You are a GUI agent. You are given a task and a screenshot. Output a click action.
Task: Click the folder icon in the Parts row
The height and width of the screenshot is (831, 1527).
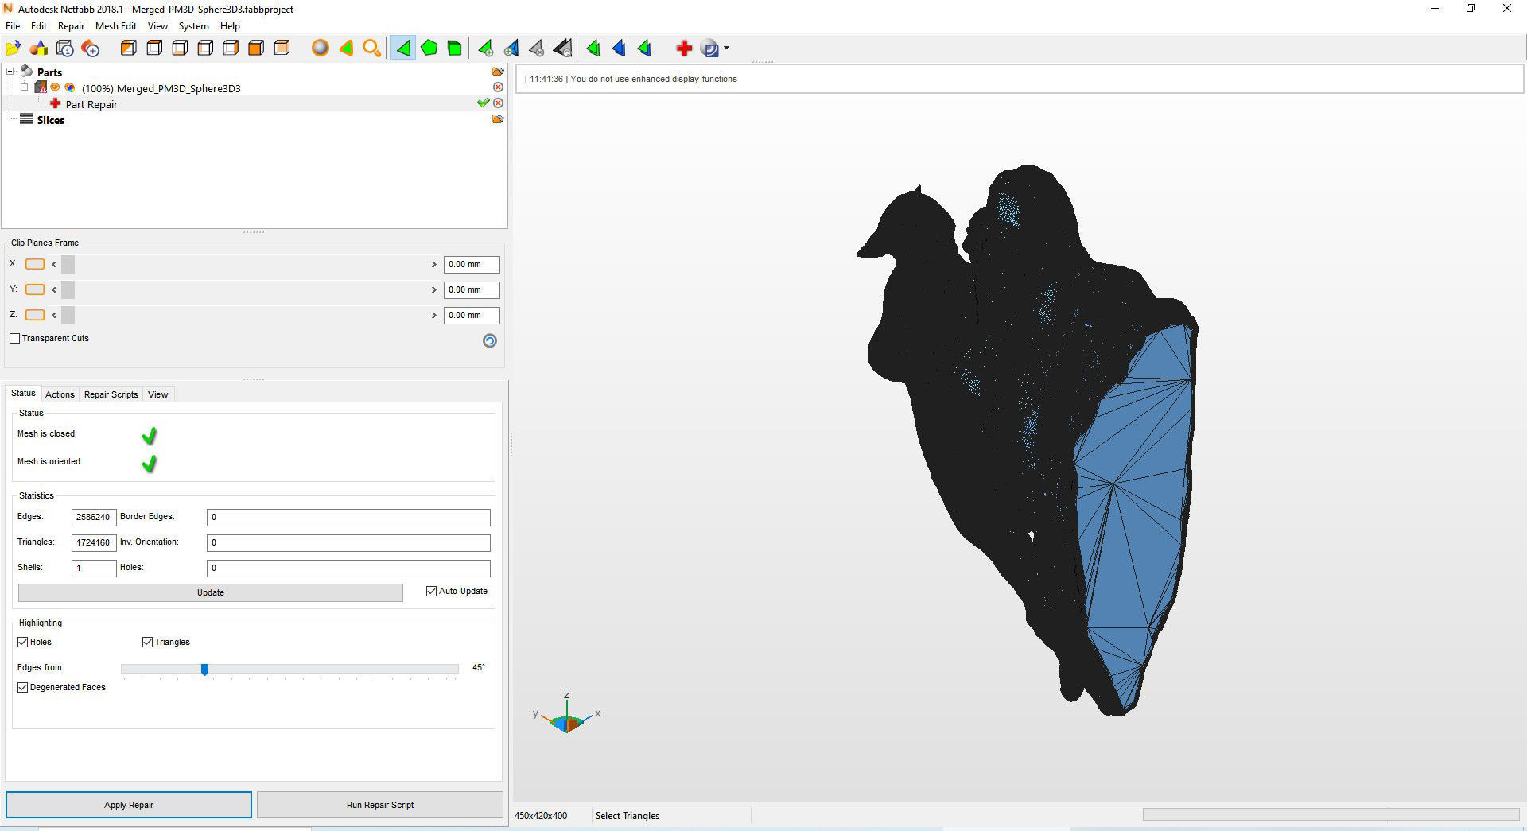click(498, 72)
